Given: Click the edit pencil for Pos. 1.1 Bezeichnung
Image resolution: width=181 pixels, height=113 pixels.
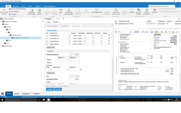Looking at the screenshot, I should pos(69,36).
